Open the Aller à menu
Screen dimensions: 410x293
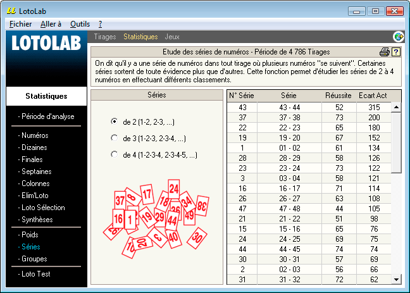pos(51,24)
